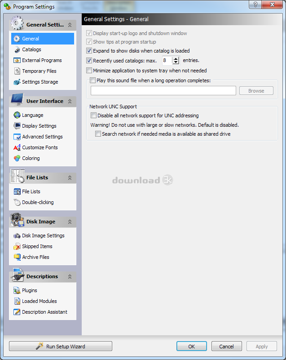The image size is (286, 360).
Task: Click the Temporary Files page icon
Action: click(x=17, y=71)
